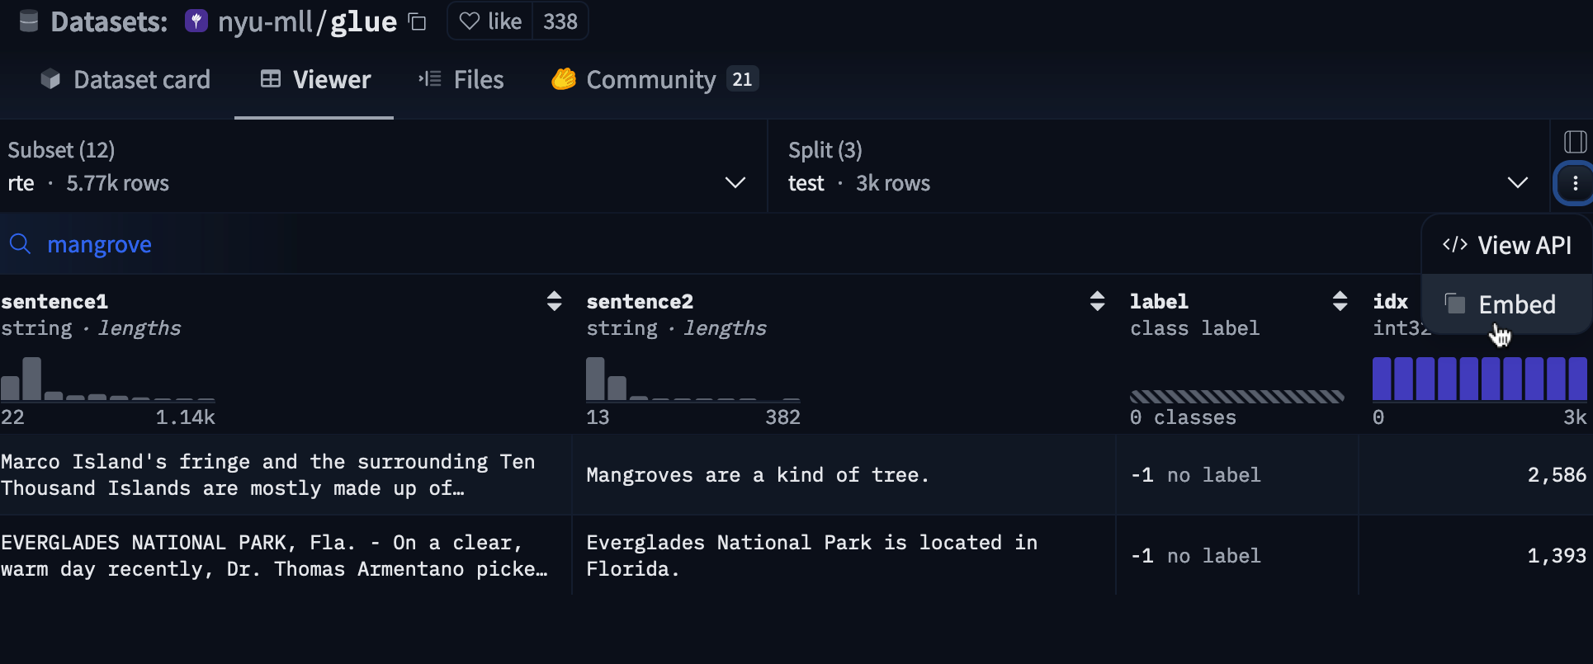Expand the Subset dropdown
This screenshot has height=664, width=1593.
[735, 182]
